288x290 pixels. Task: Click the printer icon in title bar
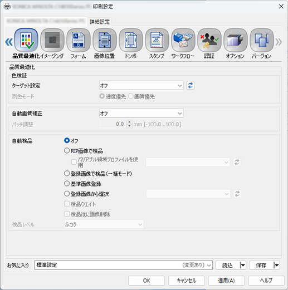click(7, 7)
